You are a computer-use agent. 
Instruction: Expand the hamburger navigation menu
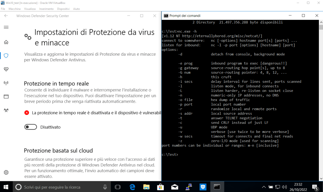pyautogui.click(x=6, y=27)
